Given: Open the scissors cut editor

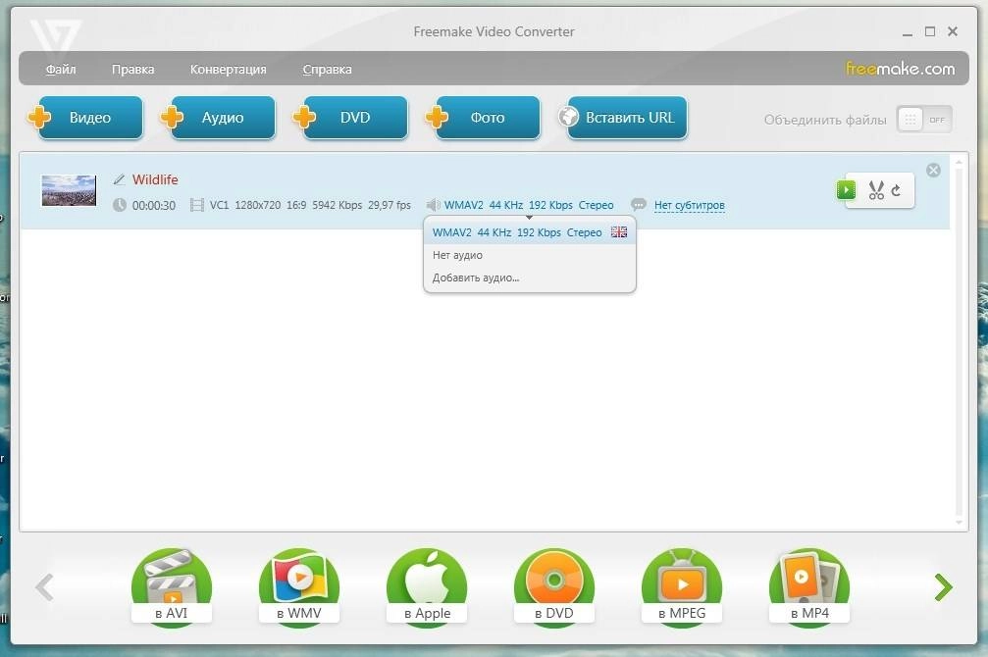Looking at the screenshot, I should 876,190.
